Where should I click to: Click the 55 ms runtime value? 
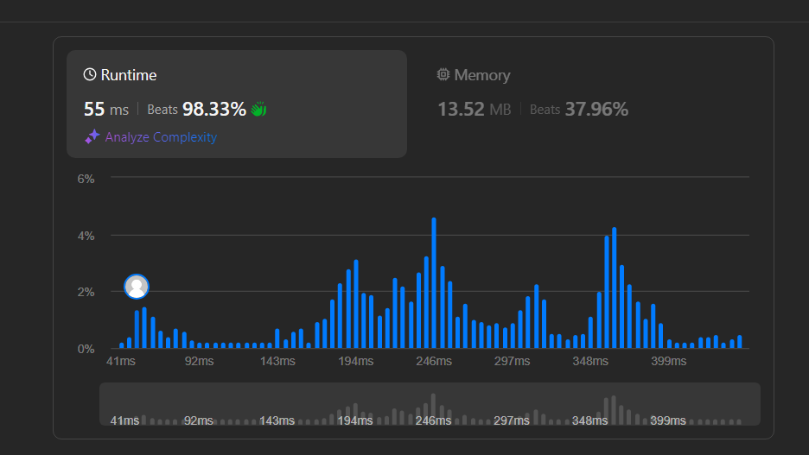(106, 110)
